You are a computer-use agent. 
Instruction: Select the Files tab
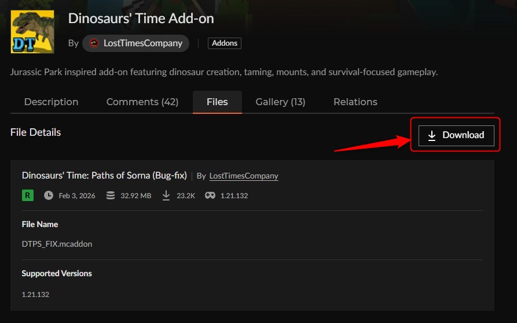point(217,102)
